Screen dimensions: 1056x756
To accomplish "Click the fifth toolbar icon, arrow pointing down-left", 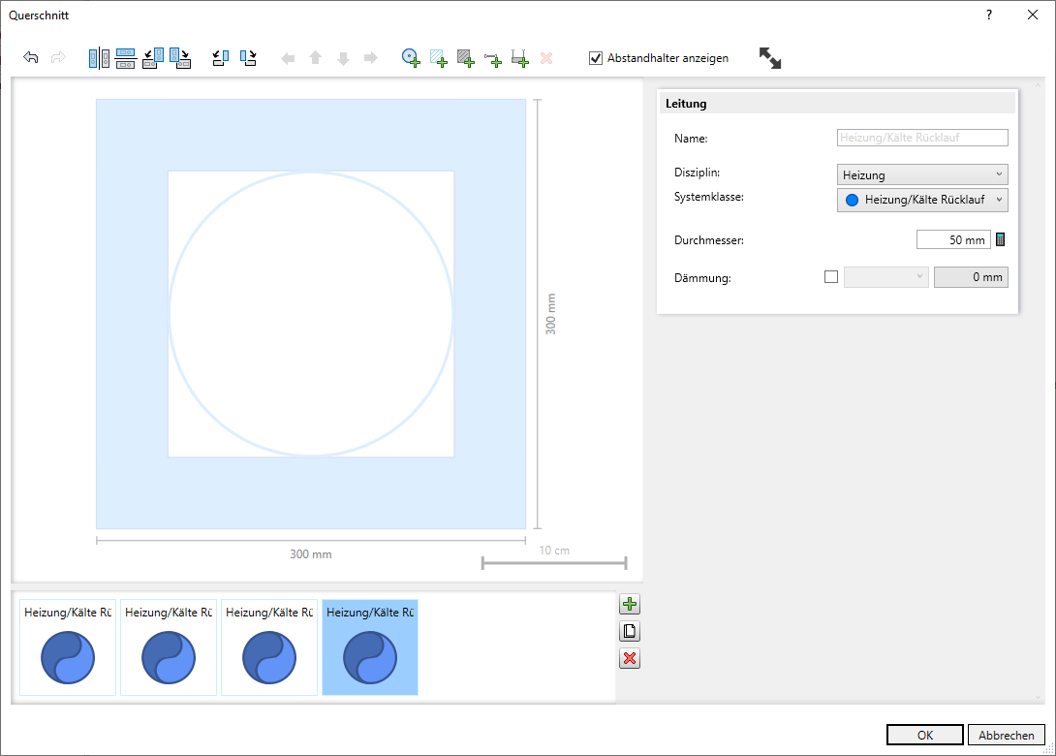I will click(x=153, y=58).
